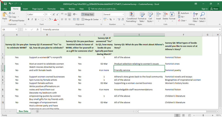Open Find & Select magnifier
Viewport: 222px width, 117px height.
coord(202,17)
